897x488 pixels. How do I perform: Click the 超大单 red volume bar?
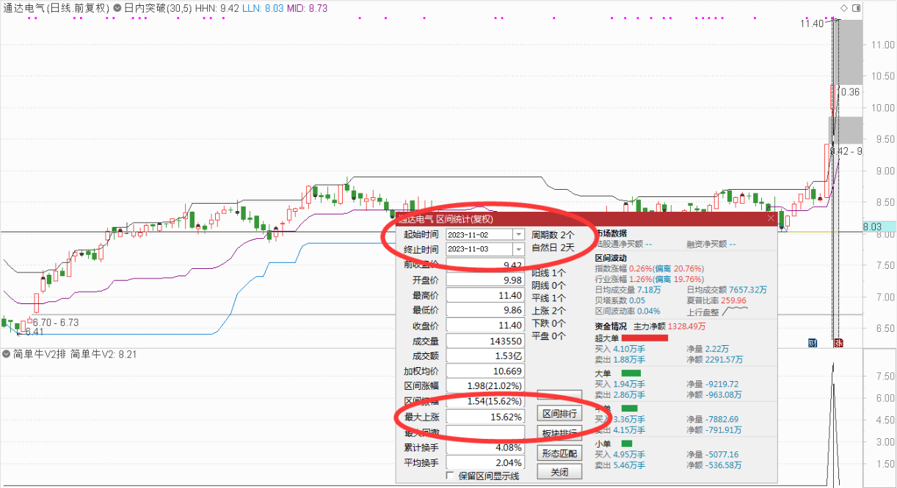click(x=644, y=338)
